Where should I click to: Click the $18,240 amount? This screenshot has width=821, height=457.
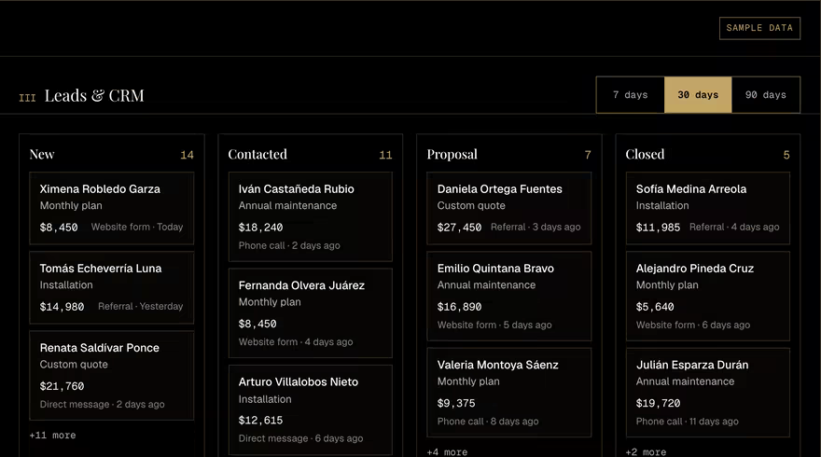click(x=260, y=228)
